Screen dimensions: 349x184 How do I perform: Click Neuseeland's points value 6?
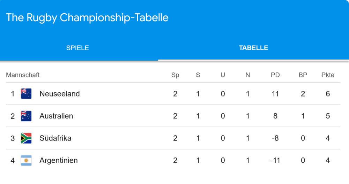pyautogui.click(x=328, y=94)
